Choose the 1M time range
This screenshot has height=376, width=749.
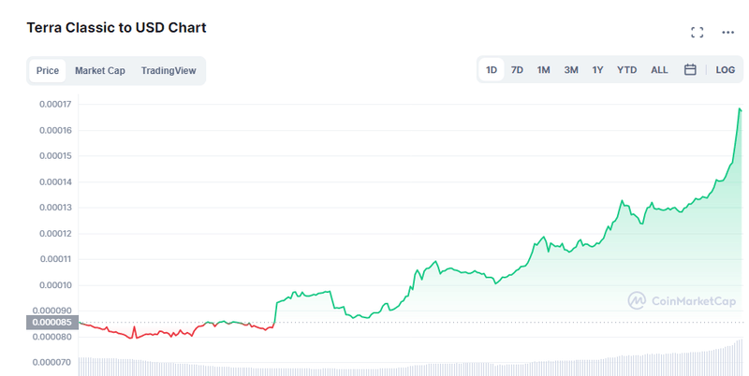tap(543, 70)
